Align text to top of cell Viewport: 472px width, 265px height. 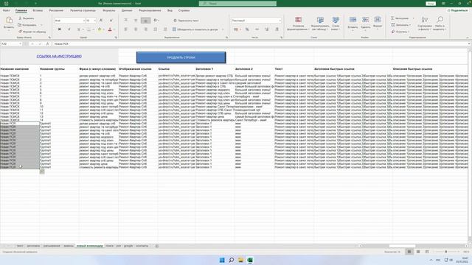126,21
